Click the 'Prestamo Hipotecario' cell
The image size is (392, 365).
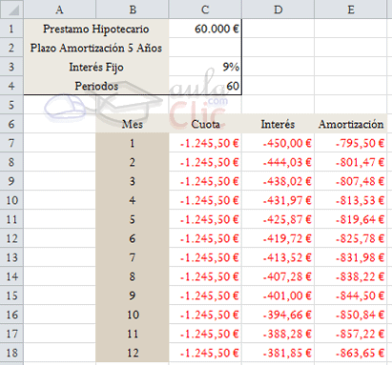coord(96,29)
